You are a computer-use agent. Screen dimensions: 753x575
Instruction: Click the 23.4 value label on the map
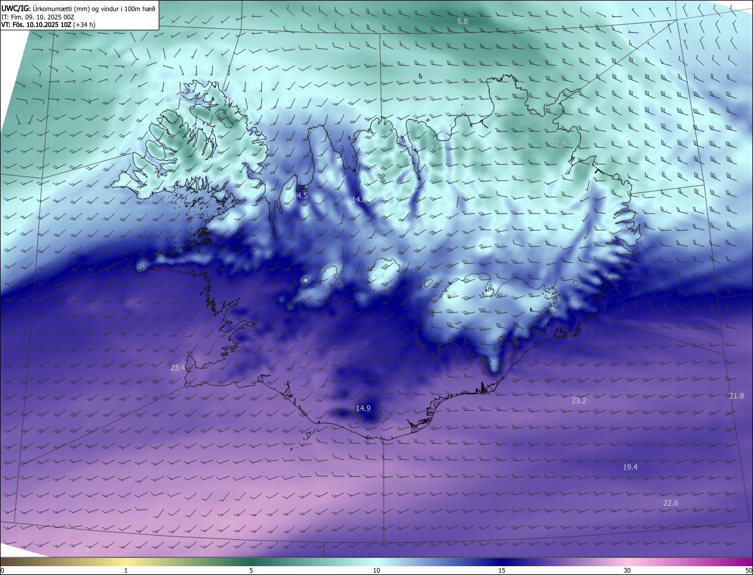tap(178, 368)
